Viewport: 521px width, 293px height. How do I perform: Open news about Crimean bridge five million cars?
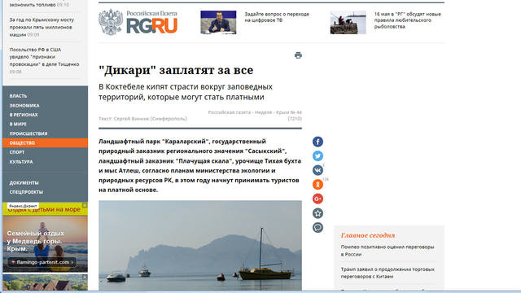click(x=42, y=27)
